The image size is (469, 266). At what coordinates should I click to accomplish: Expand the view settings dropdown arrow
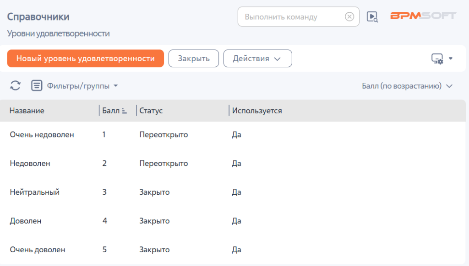[x=451, y=59]
